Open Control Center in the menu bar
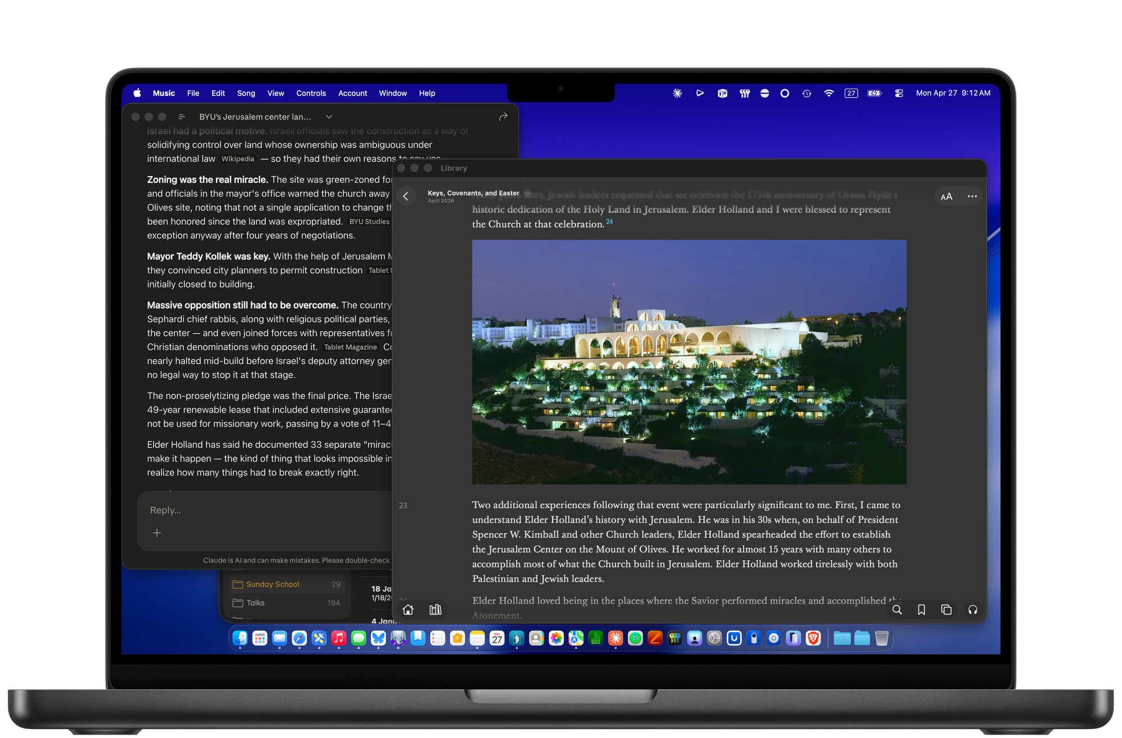The width and height of the screenshot is (1122, 738). (899, 93)
